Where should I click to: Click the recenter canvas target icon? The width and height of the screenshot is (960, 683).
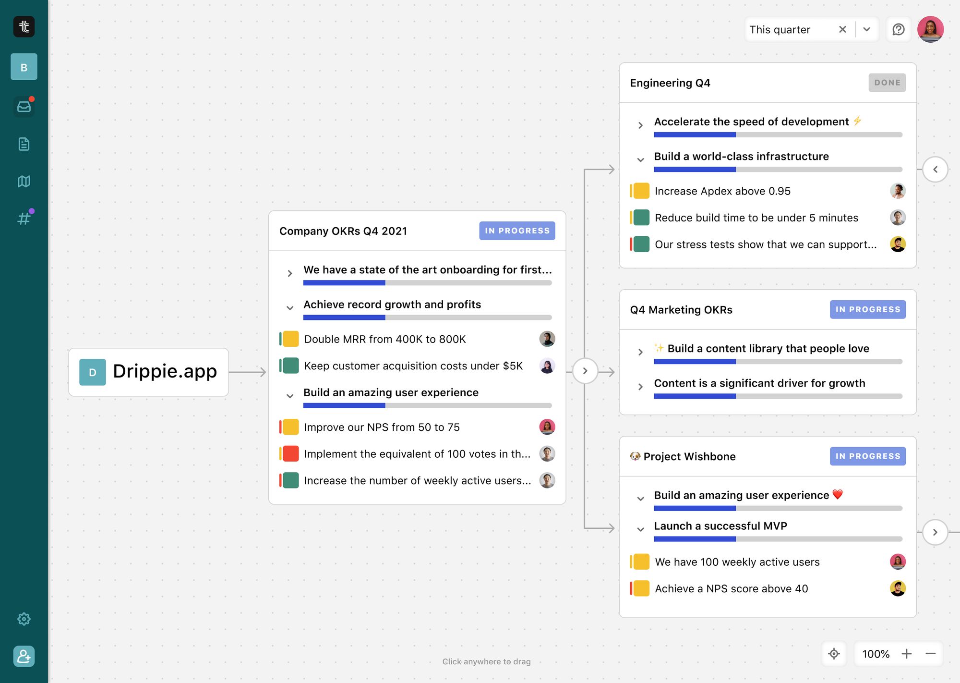coord(834,654)
